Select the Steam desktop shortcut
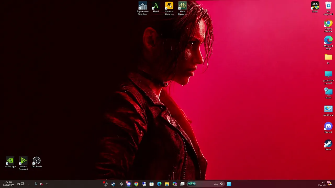Screen dimensions: 335x188 [328, 145]
